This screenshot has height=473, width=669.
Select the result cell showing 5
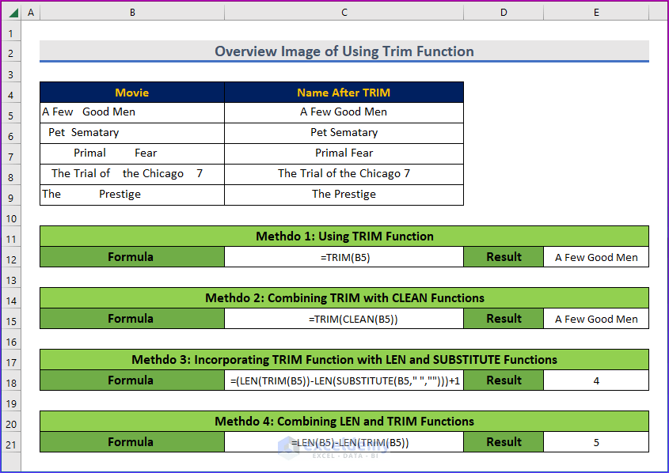click(x=595, y=441)
